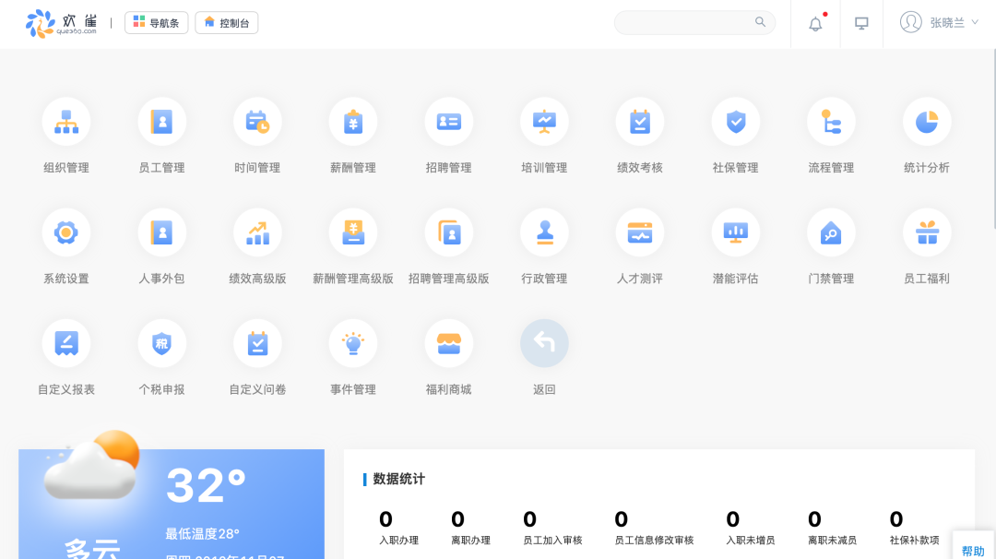Open the notification bell icon

[814, 23]
